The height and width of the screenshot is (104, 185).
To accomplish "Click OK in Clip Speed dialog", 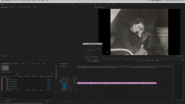I will (96, 61).
